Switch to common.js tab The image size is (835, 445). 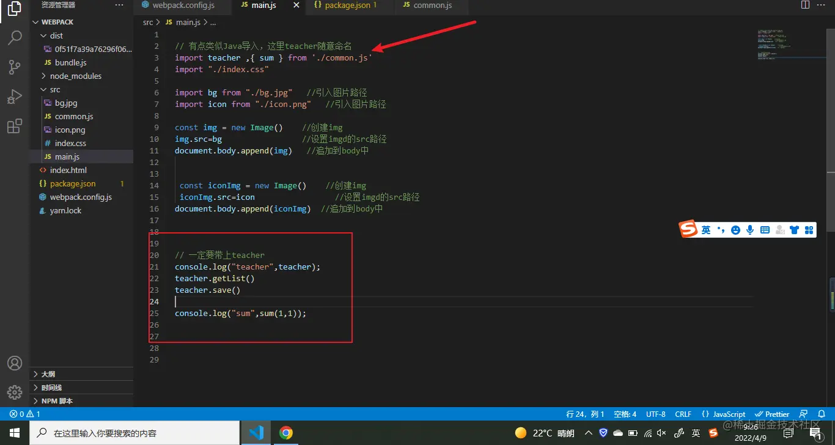coord(432,5)
